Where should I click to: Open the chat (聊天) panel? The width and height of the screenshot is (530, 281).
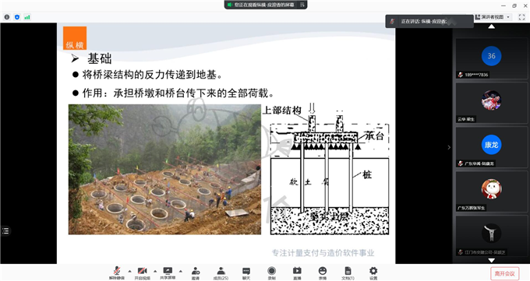(246, 273)
